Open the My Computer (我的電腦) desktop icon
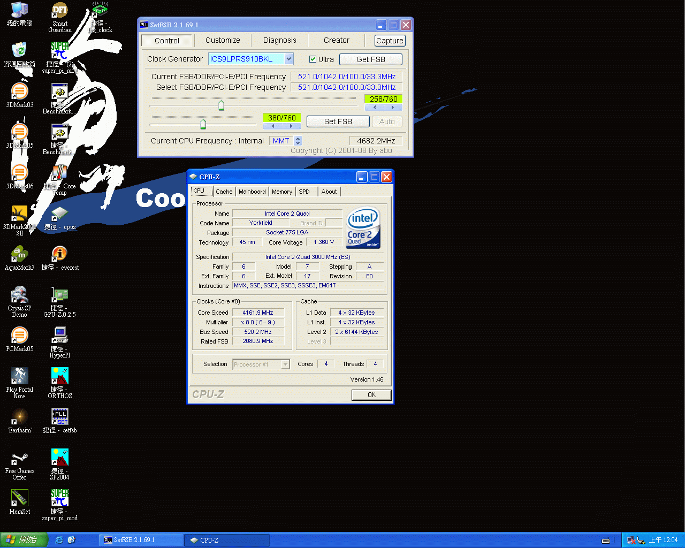The image size is (685, 548). click(20, 14)
